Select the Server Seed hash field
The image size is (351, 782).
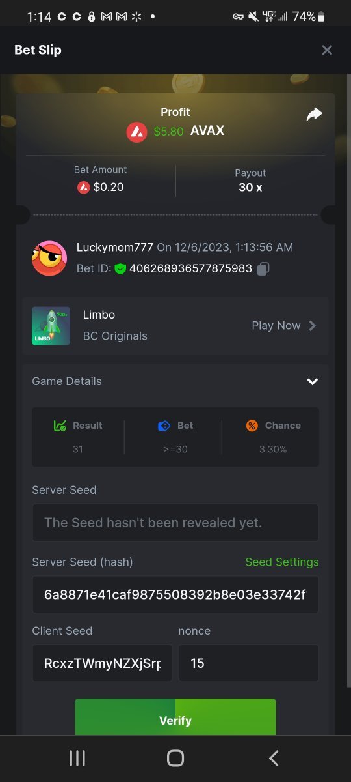175,594
